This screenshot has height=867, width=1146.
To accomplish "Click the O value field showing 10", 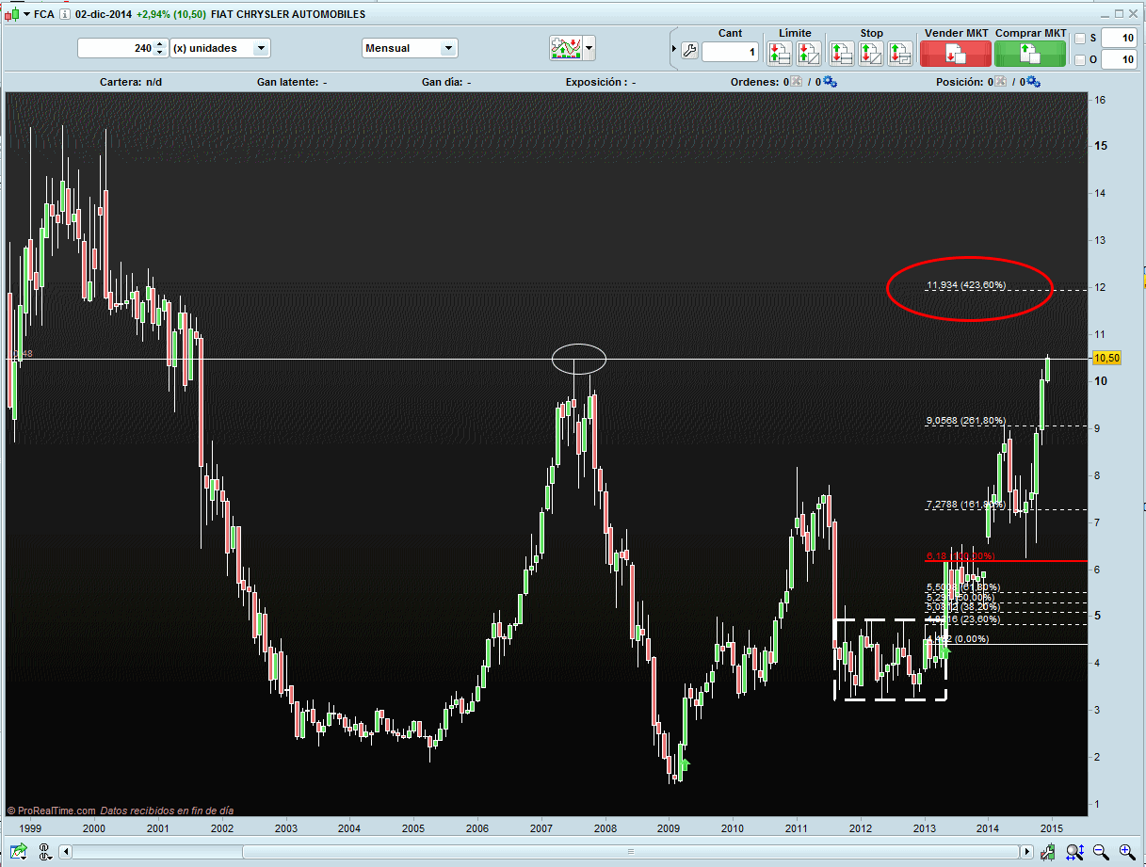I will 1119,59.
